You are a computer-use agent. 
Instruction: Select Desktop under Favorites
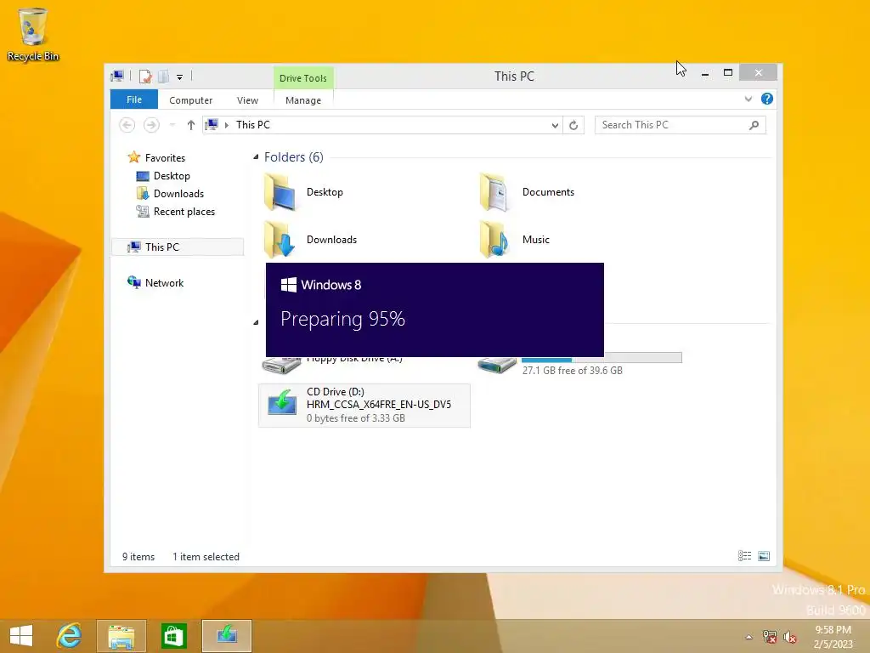point(172,176)
